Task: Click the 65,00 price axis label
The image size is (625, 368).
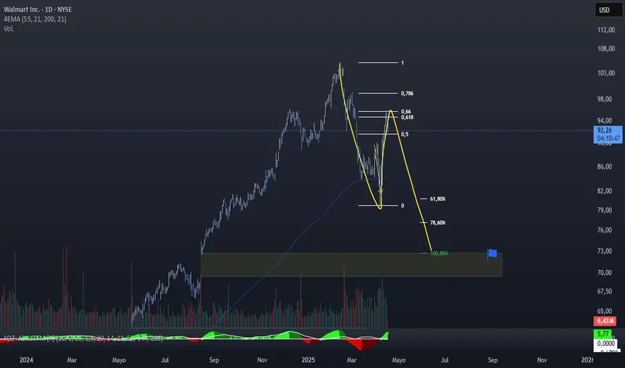Action: (605, 311)
